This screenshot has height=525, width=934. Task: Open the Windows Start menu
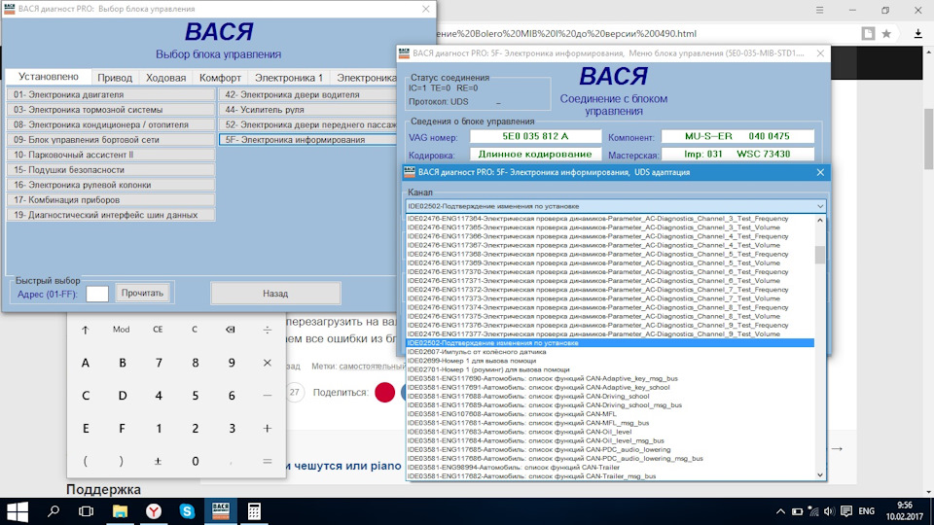(17, 511)
